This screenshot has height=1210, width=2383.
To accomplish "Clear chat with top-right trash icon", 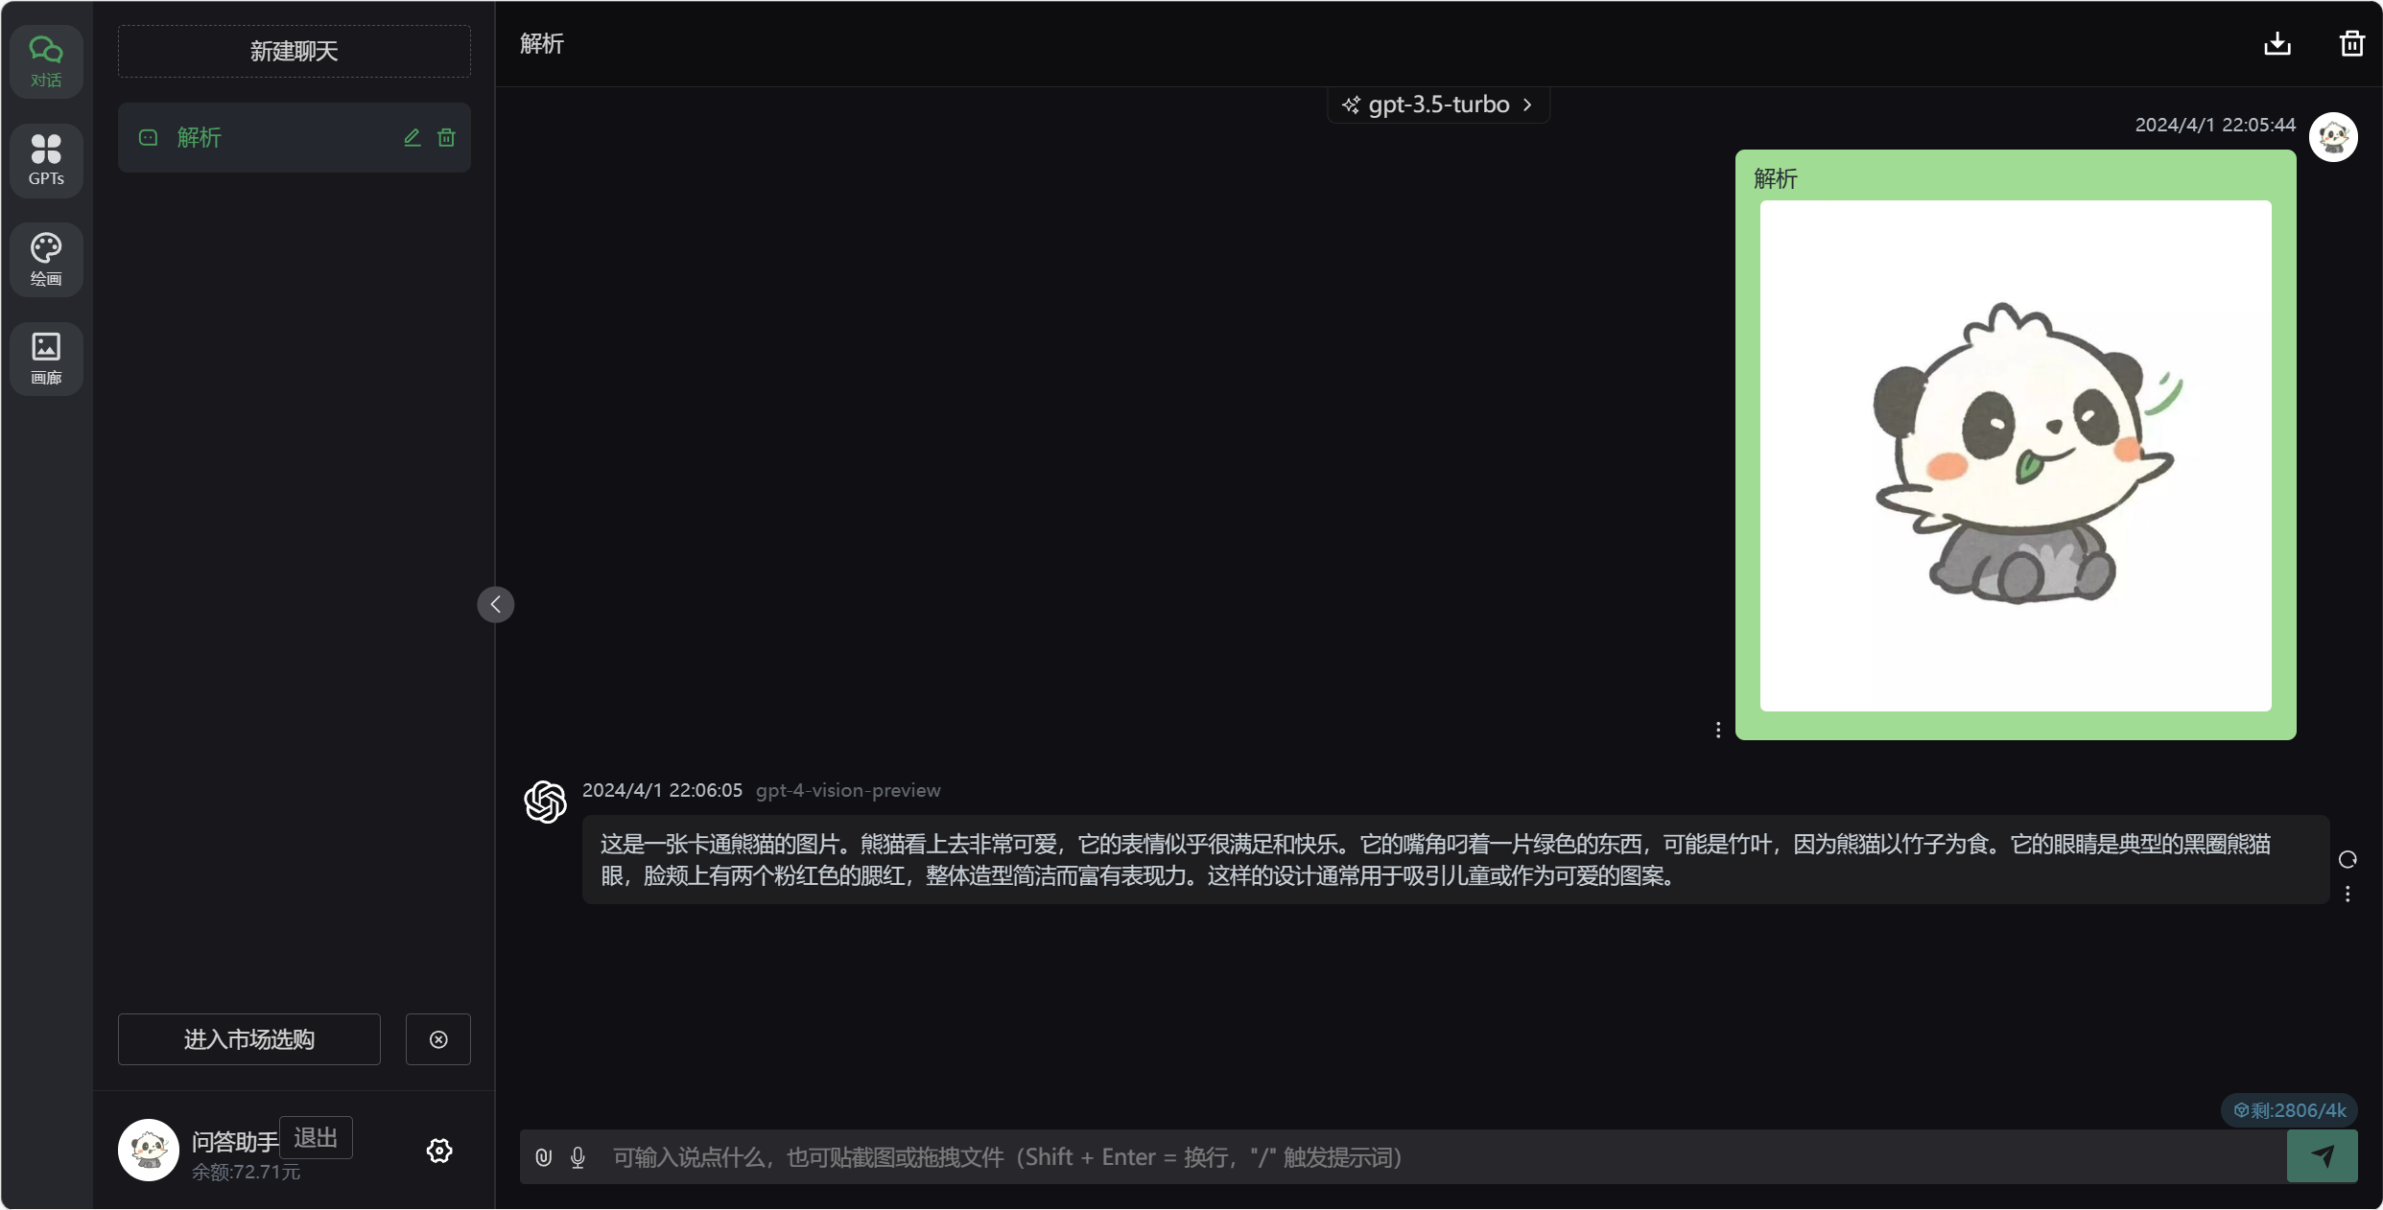I will 2351,43.
